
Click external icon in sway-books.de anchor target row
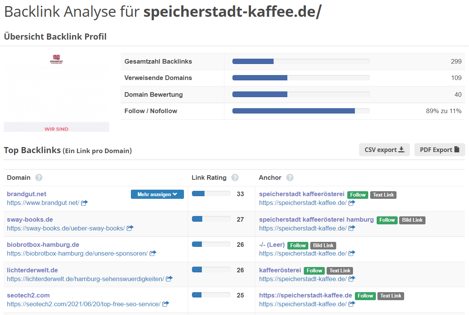(x=352, y=228)
